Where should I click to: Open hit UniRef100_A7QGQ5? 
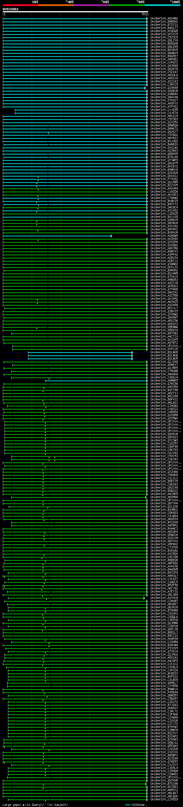pyautogui.click(x=164, y=31)
